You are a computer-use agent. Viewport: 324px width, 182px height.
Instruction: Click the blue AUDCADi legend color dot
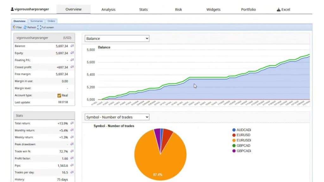coord(234,130)
